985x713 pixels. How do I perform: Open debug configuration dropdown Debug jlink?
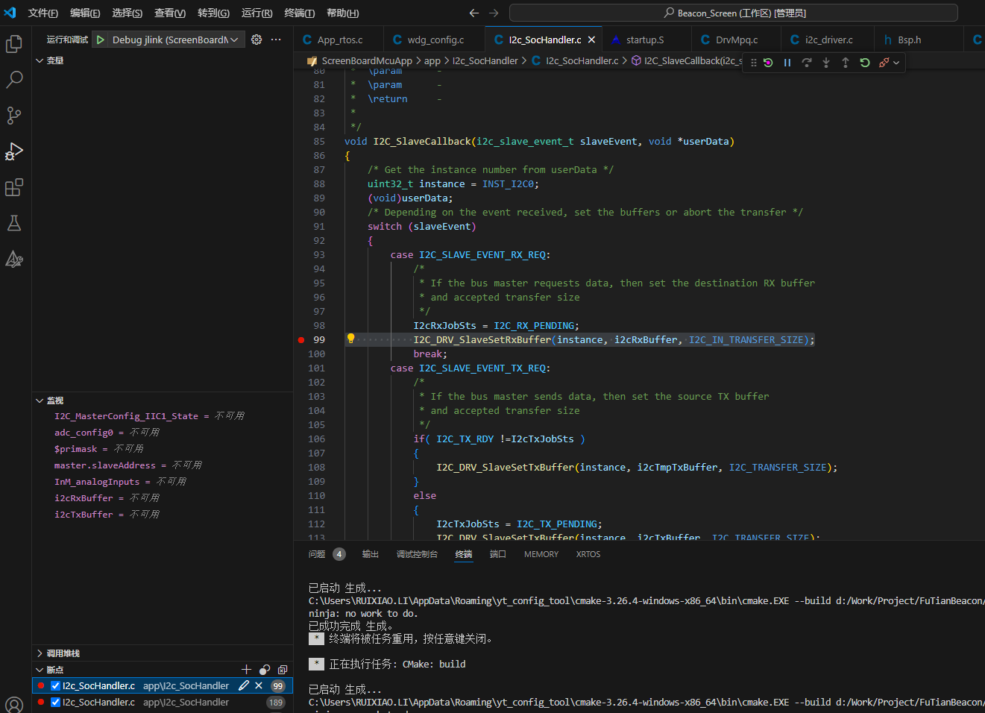coord(176,40)
